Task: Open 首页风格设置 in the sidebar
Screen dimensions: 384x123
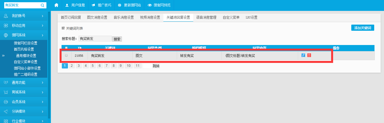Action: tap(24, 49)
